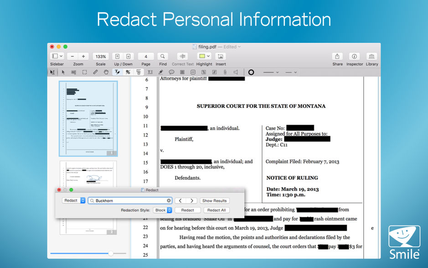Click the Find magnifying glass icon
The width and height of the screenshot is (428, 268).
(x=163, y=56)
